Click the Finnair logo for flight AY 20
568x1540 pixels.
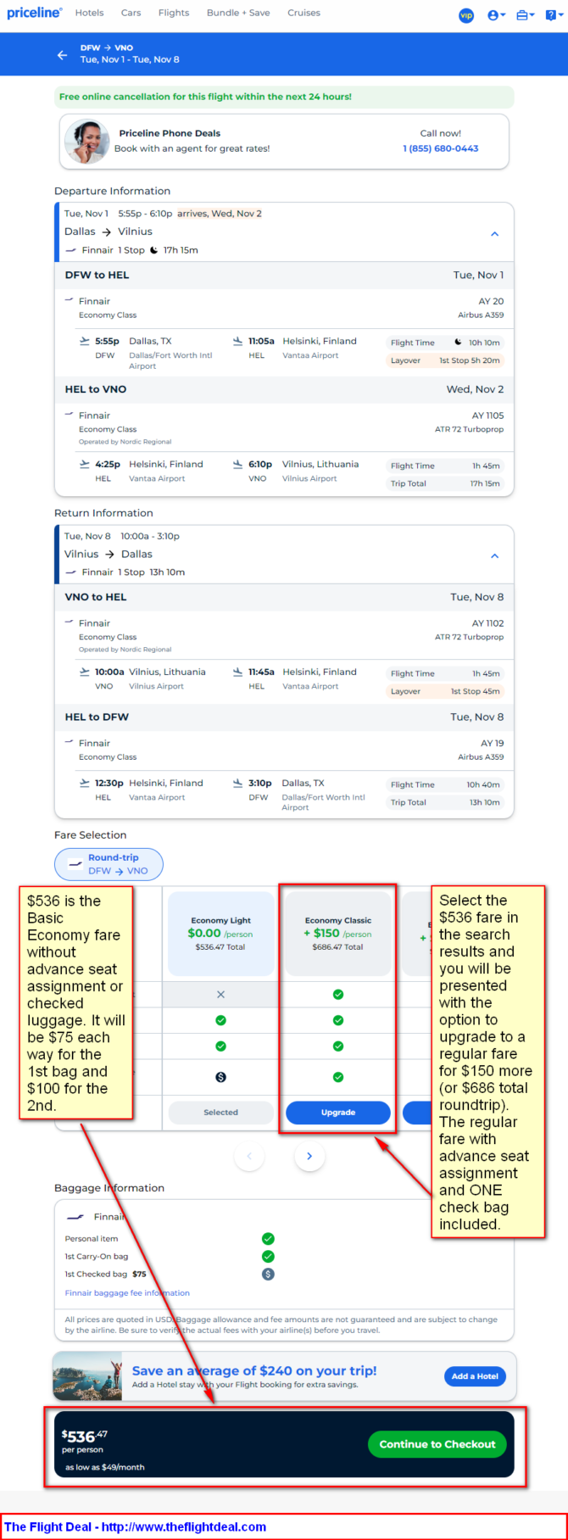tap(70, 300)
